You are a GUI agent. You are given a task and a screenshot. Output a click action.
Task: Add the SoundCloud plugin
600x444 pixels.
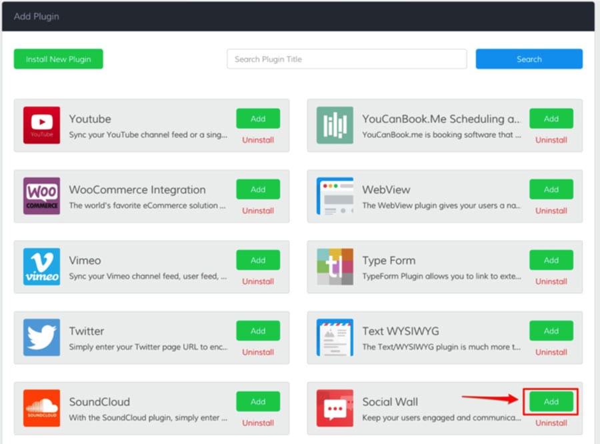click(258, 401)
